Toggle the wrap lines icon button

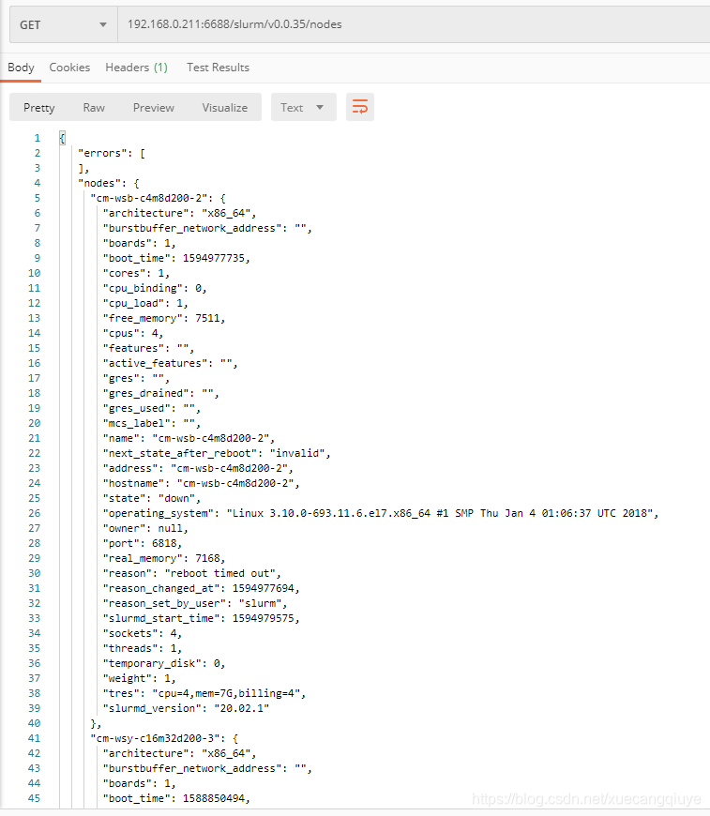pos(359,107)
